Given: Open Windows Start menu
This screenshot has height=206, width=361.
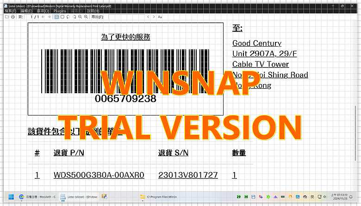Looking at the screenshot, I should click(11, 197).
